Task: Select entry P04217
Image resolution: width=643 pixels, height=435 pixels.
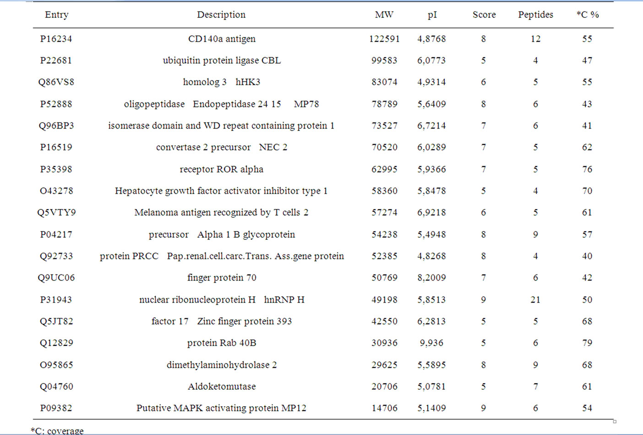Action: pyautogui.click(x=56, y=235)
